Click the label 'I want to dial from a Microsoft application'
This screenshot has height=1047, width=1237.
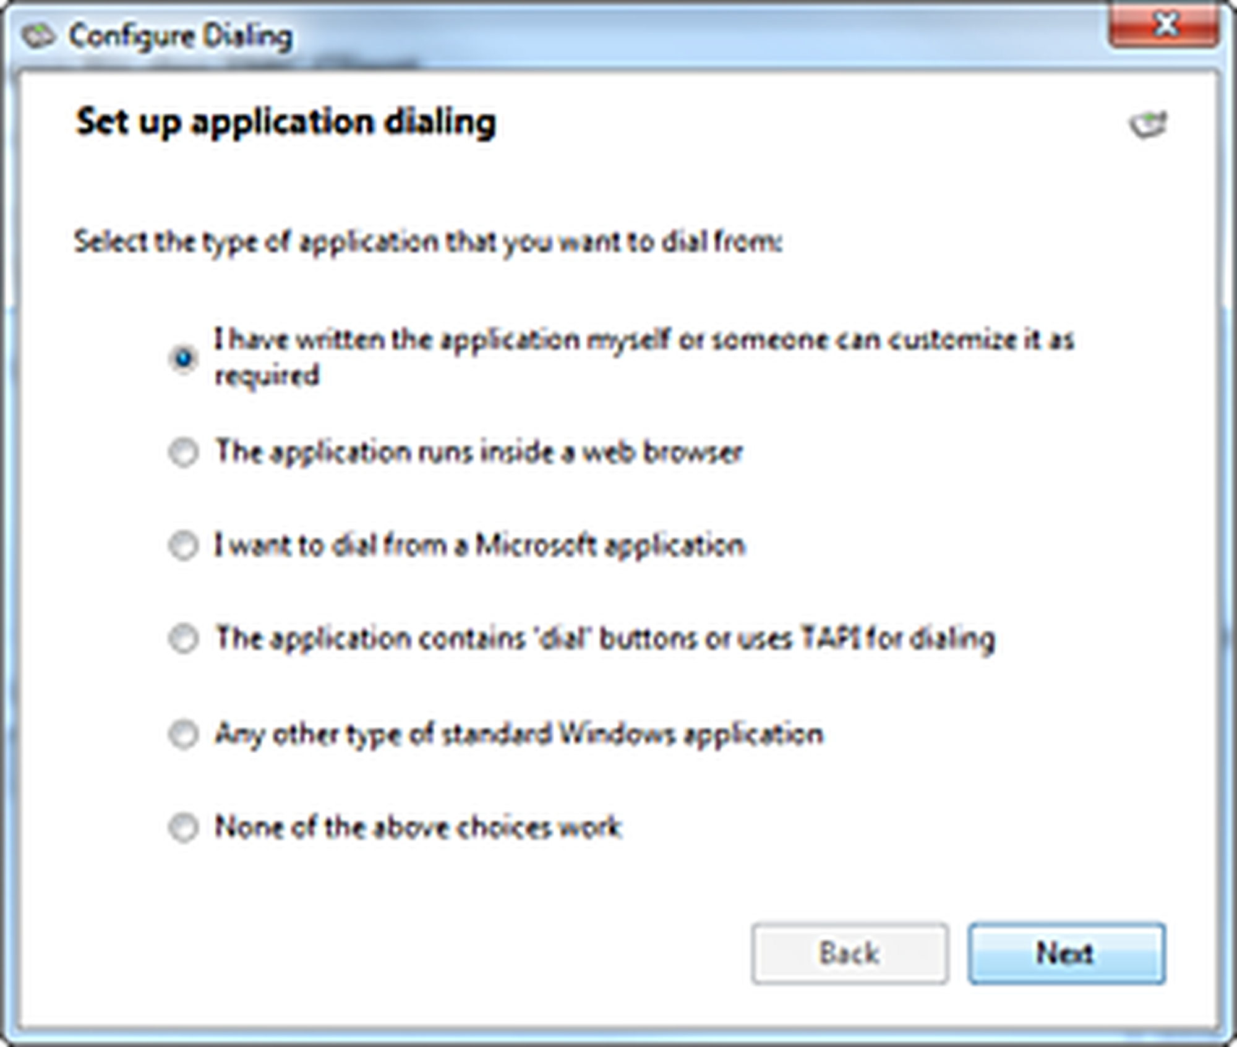(x=480, y=545)
